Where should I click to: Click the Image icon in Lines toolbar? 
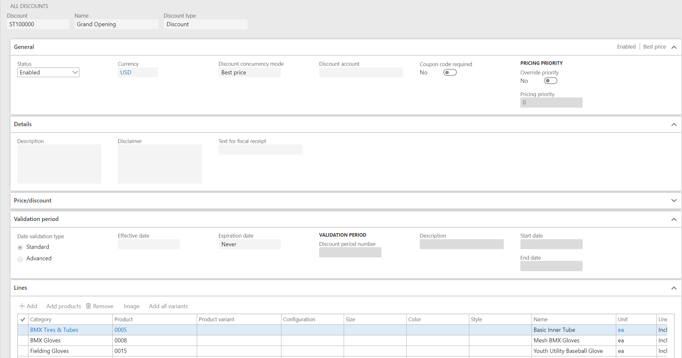132,306
